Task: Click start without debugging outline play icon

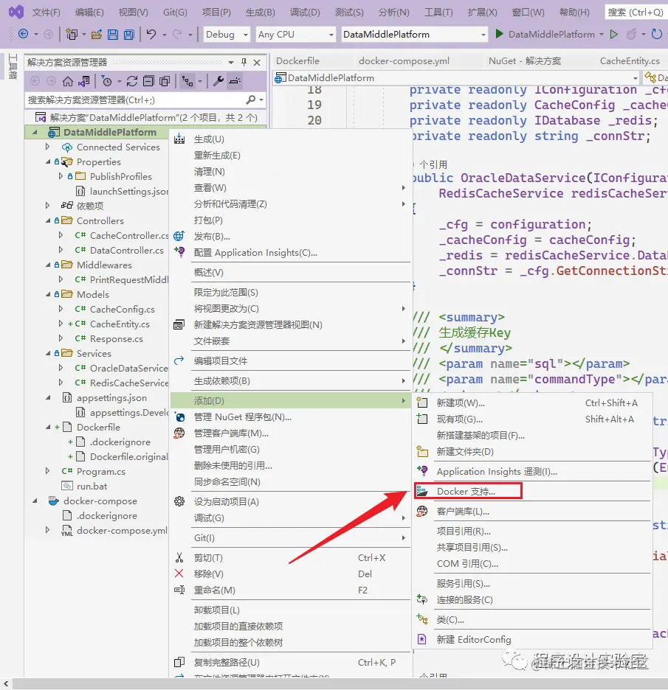Action: pyautogui.click(x=614, y=34)
